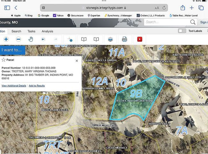This screenshot has width=208, height=154.
Task: Open the second book icon in the toolbar
Action: pyautogui.click(x=96, y=39)
